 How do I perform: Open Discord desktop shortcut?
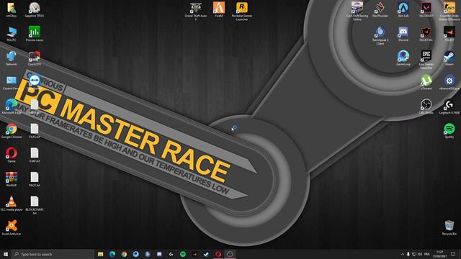click(x=403, y=34)
